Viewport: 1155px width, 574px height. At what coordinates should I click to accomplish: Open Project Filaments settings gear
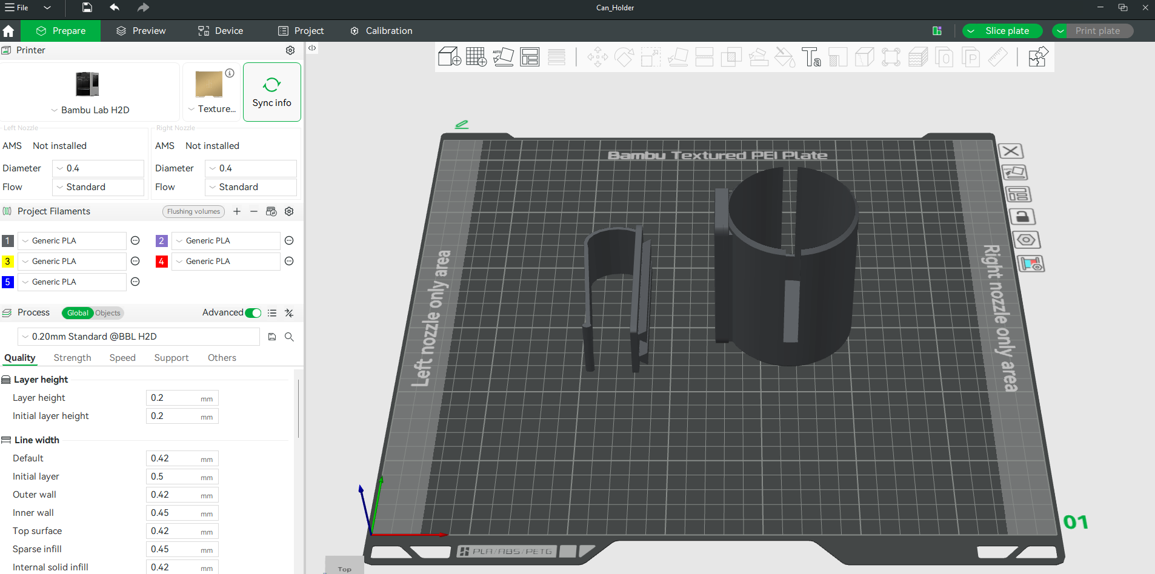click(289, 211)
